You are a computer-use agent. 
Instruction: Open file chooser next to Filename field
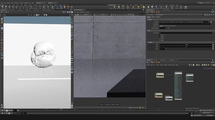coord(211,22)
